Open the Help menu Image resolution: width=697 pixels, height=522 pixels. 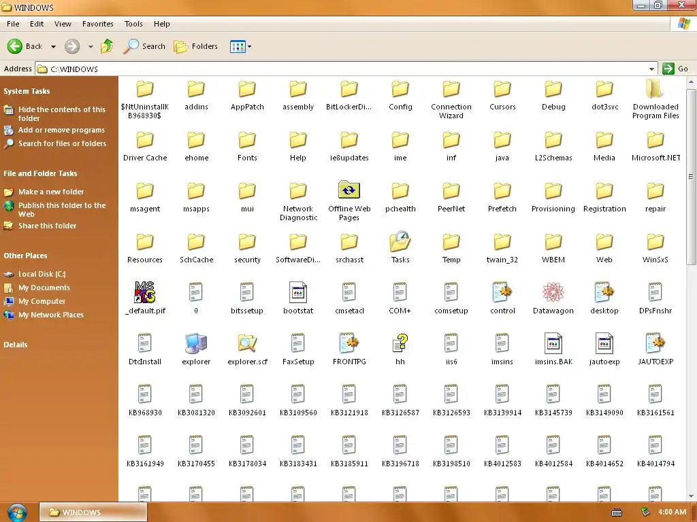[x=162, y=24]
